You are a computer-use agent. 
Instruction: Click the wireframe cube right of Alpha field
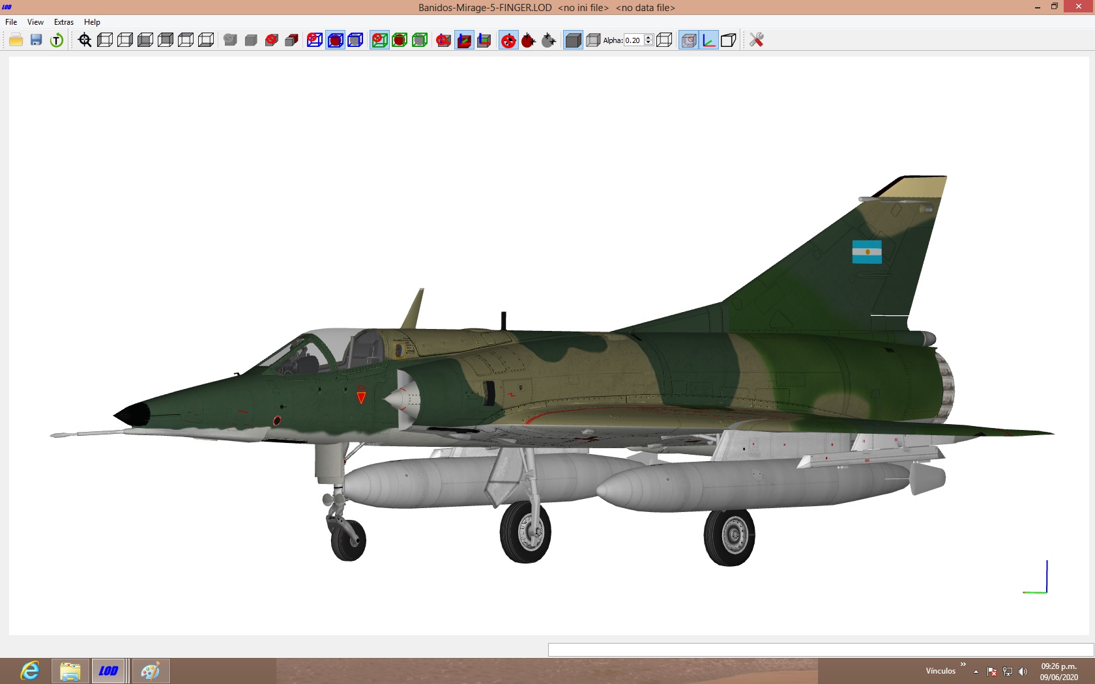pos(664,40)
